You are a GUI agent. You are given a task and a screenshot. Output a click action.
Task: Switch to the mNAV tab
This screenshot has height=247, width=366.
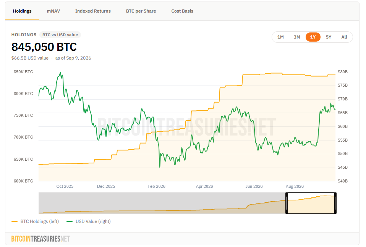point(53,11)
